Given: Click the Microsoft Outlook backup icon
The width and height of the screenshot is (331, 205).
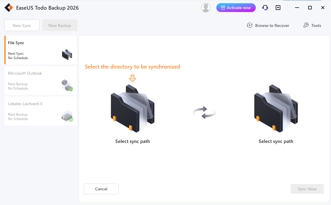Looking at the screenshot, I should coord(67,85).
